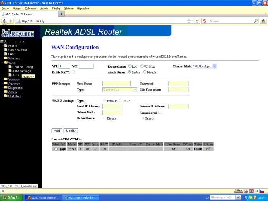
Task: Click the Seznam search engine S icon
Action: tap(204, 21)
